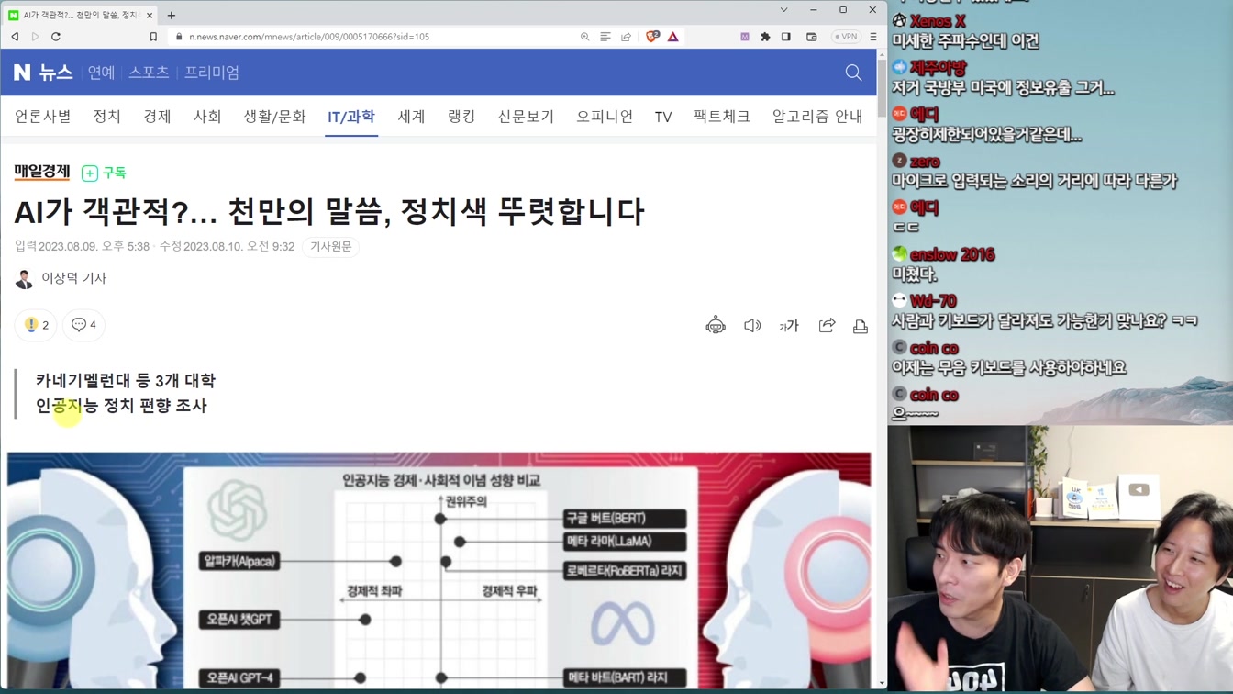Select the 생활/문화 tab
The height and width of the screenshot is (694, 1233).
274,117
